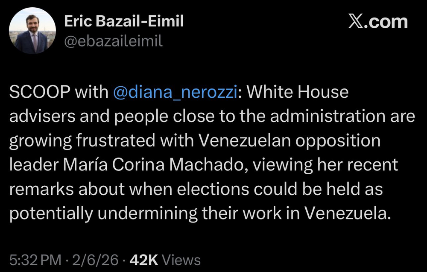Image resolution: width=427 pixels, height=272 pixels.
Task: Open the 42K view count
Action: click(144, 260)
